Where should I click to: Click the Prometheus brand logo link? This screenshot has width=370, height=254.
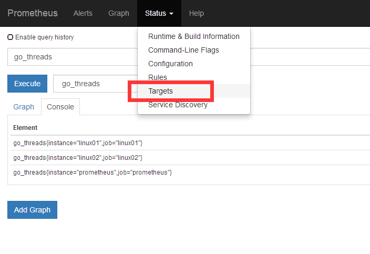[x=33, y=13]
